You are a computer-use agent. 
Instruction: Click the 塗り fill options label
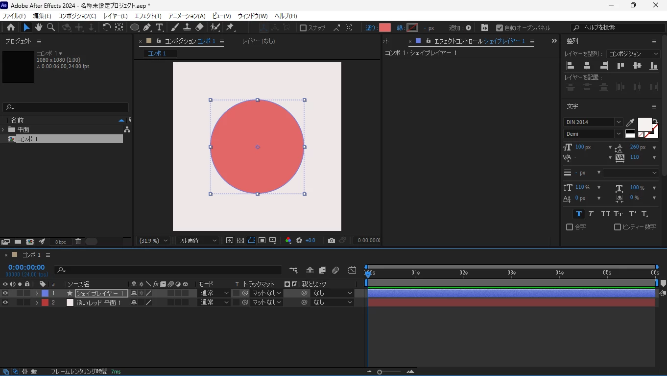371,28
